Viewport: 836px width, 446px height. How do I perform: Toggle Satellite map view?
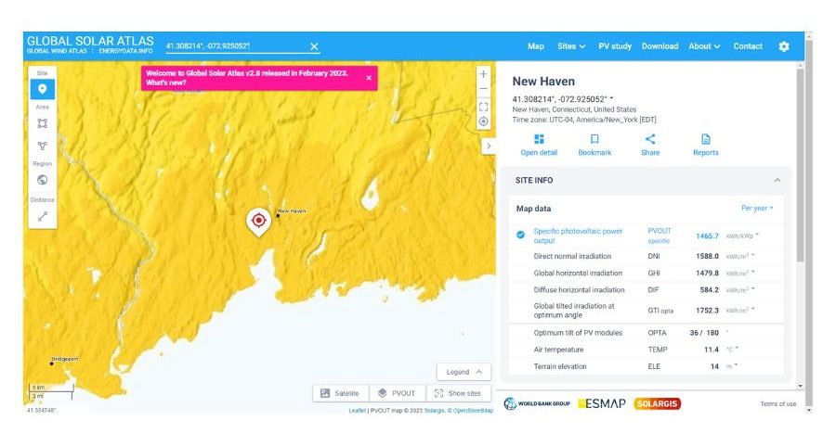click(x=339, y=393)
